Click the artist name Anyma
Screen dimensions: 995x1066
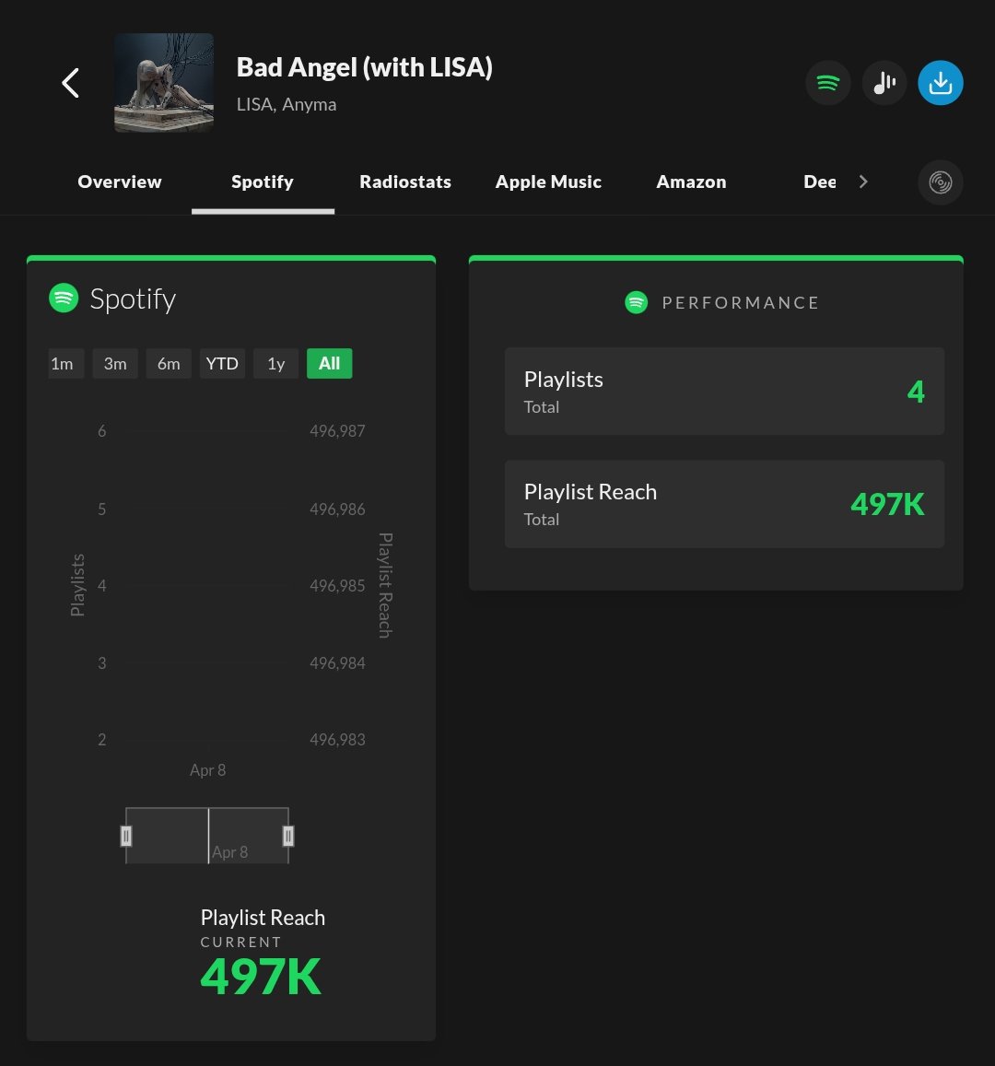tap(310, 104)
